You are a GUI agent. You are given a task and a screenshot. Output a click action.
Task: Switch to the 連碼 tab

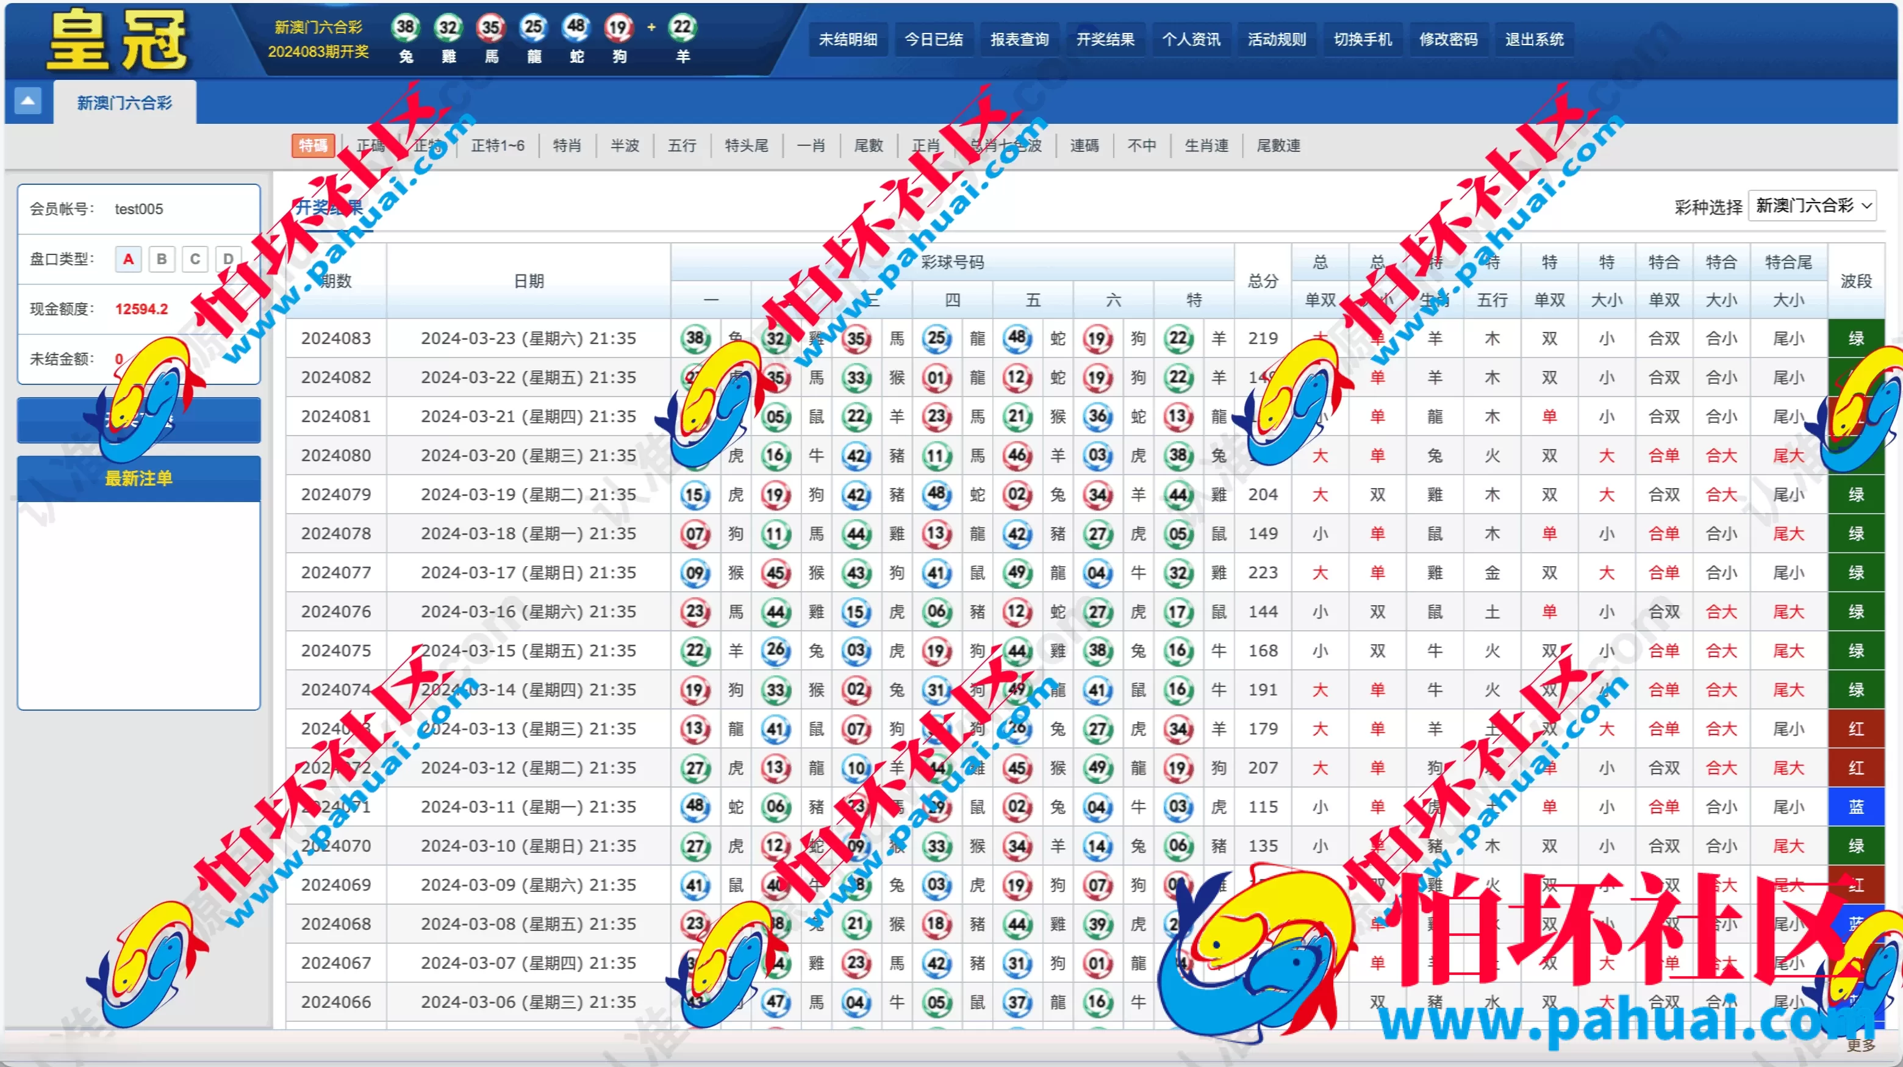(x=1084, y=146)
